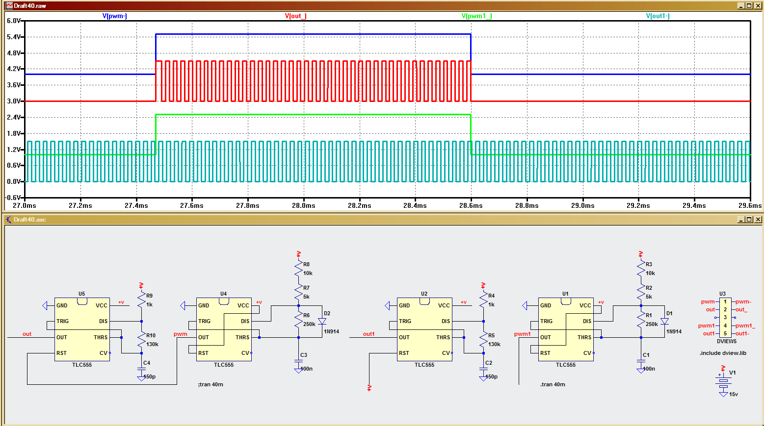Click the '.tran 40m' simulation directive
The image size is (764, 426).
[x=553, y=384]
